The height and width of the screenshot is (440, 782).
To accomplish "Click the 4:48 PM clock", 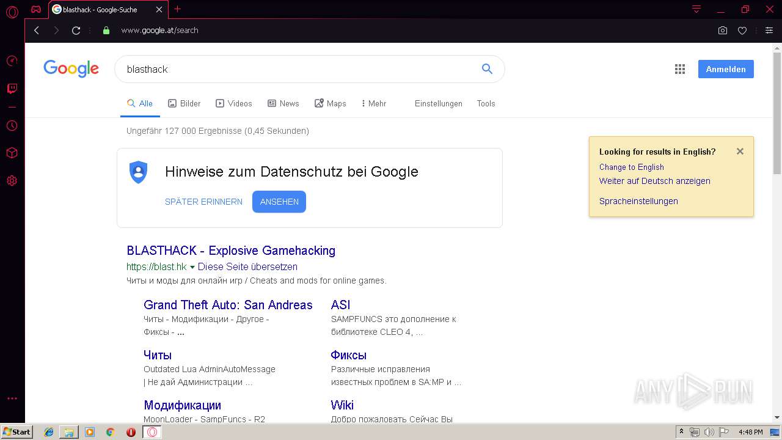I will (750, 432).
